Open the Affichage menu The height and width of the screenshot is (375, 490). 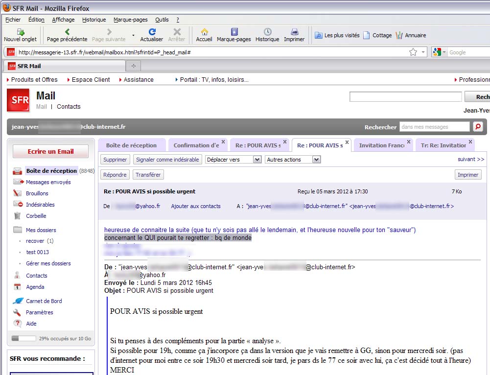click(63, 20)
